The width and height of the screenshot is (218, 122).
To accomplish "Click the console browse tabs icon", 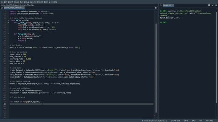I will click(160, 5).
